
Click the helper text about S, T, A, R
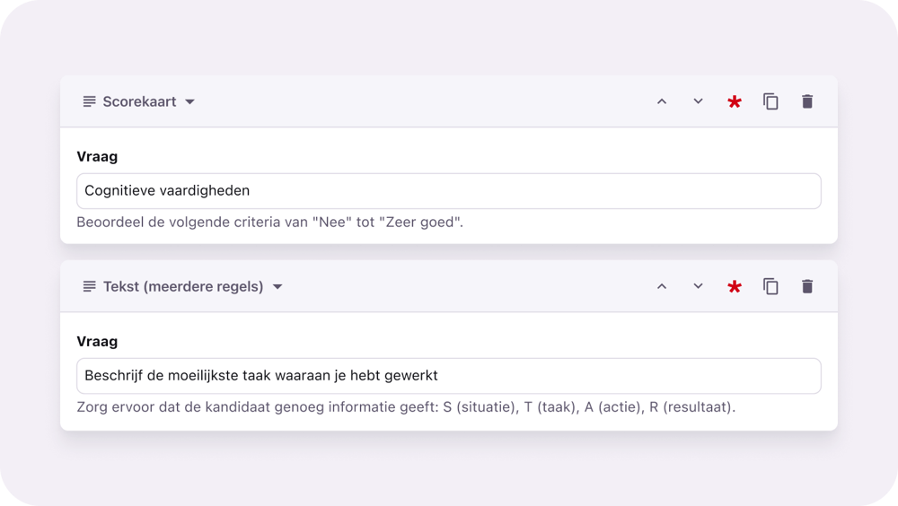406,407
